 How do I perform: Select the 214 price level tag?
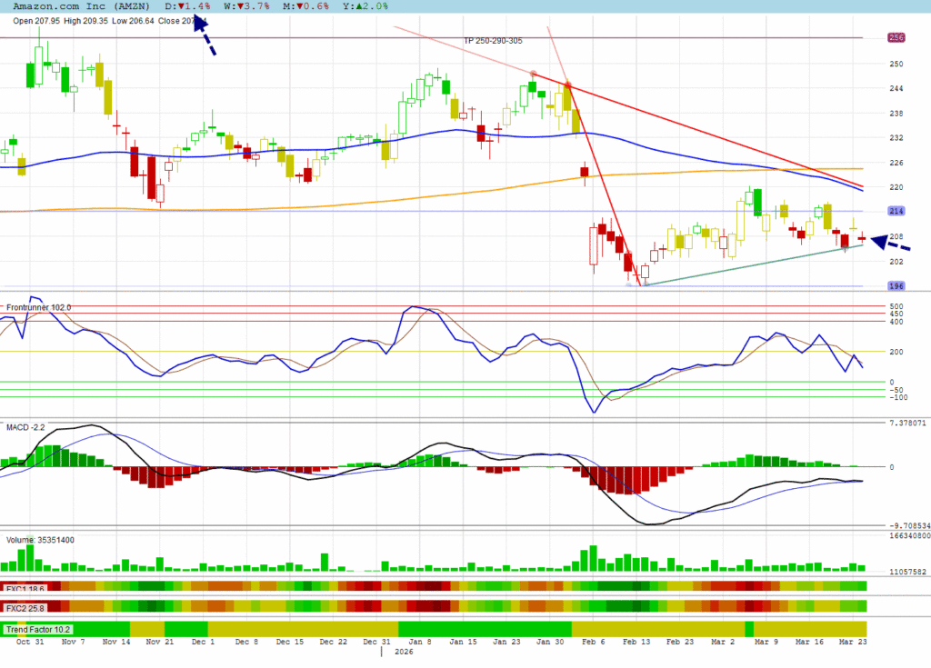click(896, 212)
